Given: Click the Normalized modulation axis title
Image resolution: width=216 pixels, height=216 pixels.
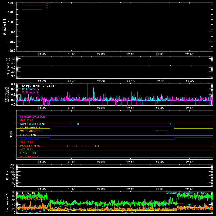Looking at the screenshot, I should tap(7, 94).
